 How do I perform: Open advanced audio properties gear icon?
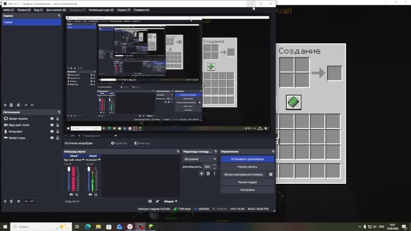[158, 201]
